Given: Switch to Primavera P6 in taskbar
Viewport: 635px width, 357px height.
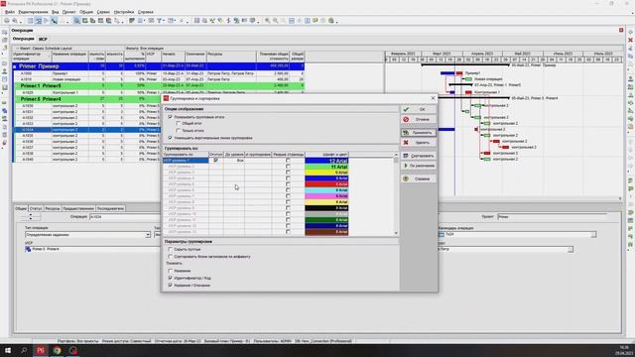Looking at the screenshot, I should click(x=41, y=350).
